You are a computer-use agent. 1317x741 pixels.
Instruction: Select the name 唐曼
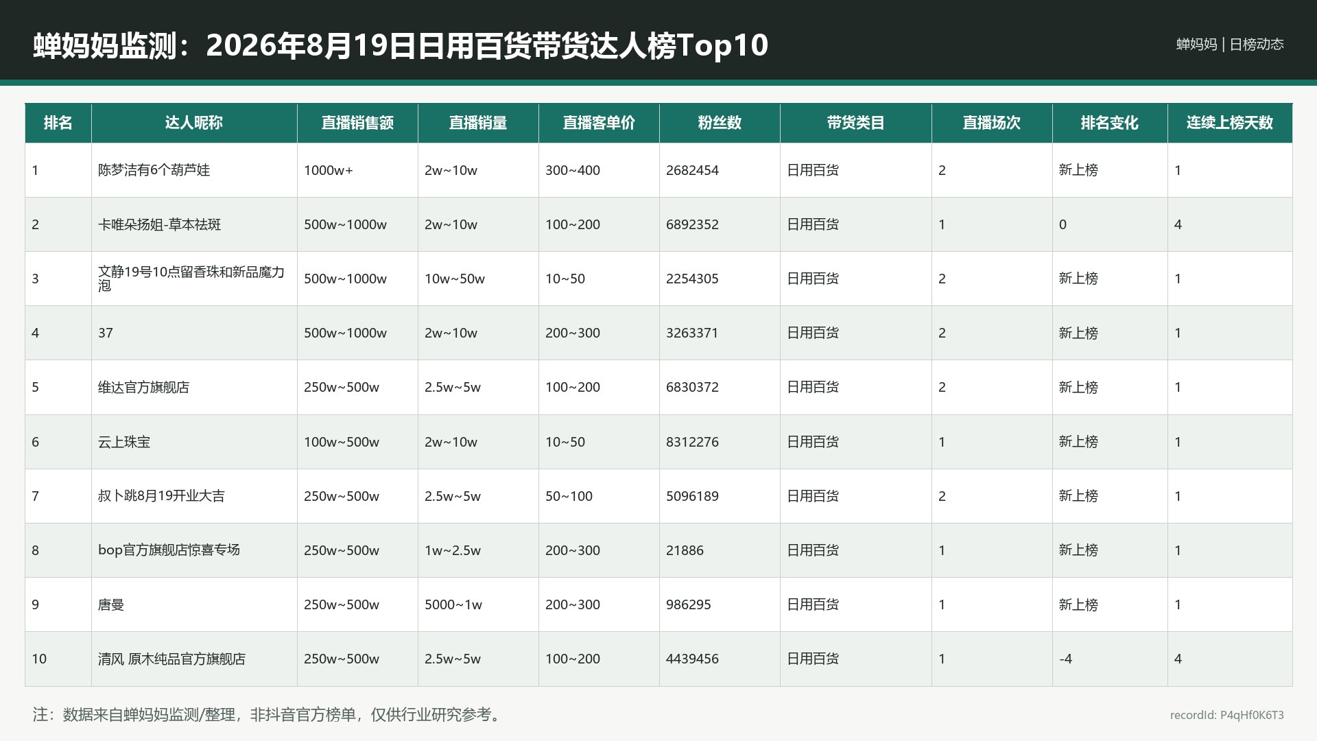pos(111,604)
